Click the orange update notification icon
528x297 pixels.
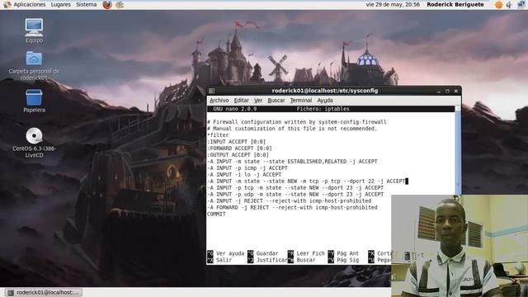pyautogui.click(x=498, y=5)
